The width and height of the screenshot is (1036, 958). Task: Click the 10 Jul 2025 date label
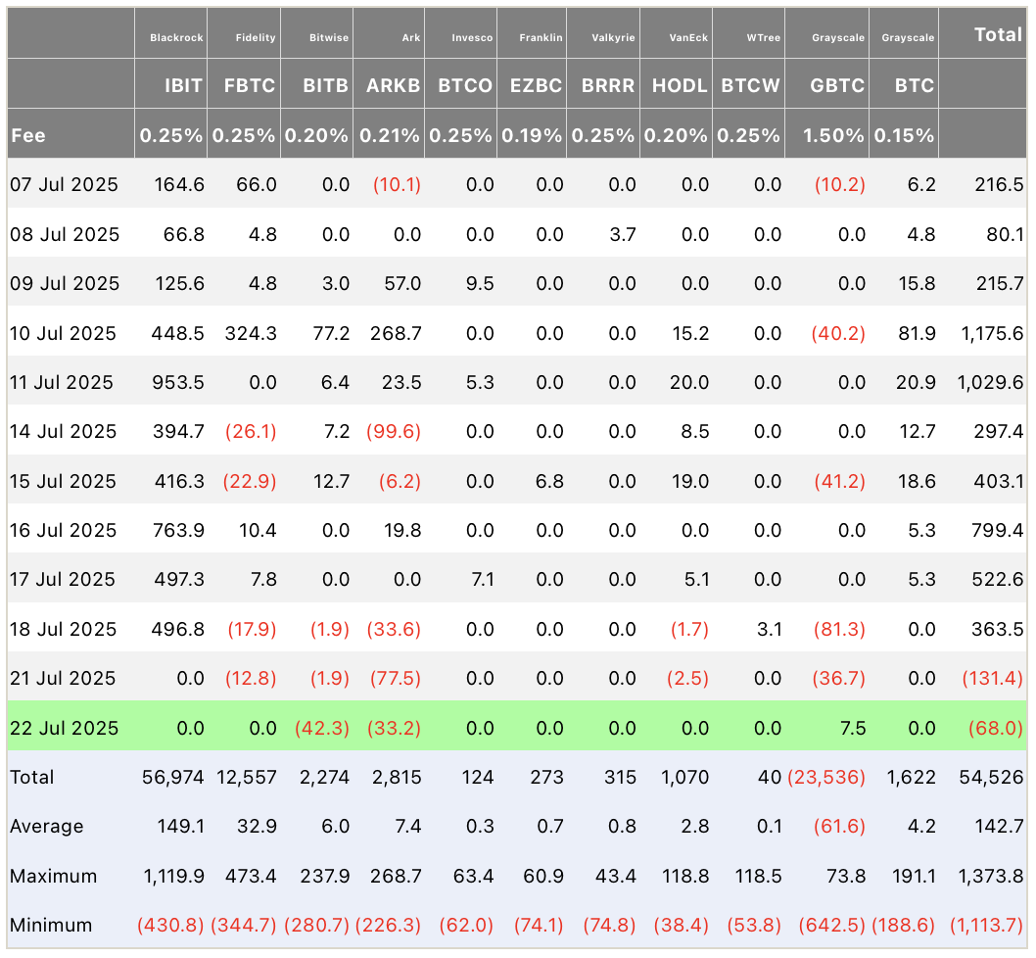(x=64, y=333)
